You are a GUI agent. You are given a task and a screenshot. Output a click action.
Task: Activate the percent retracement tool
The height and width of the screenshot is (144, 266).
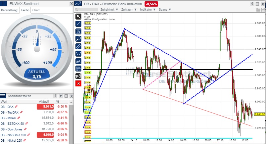78,31
